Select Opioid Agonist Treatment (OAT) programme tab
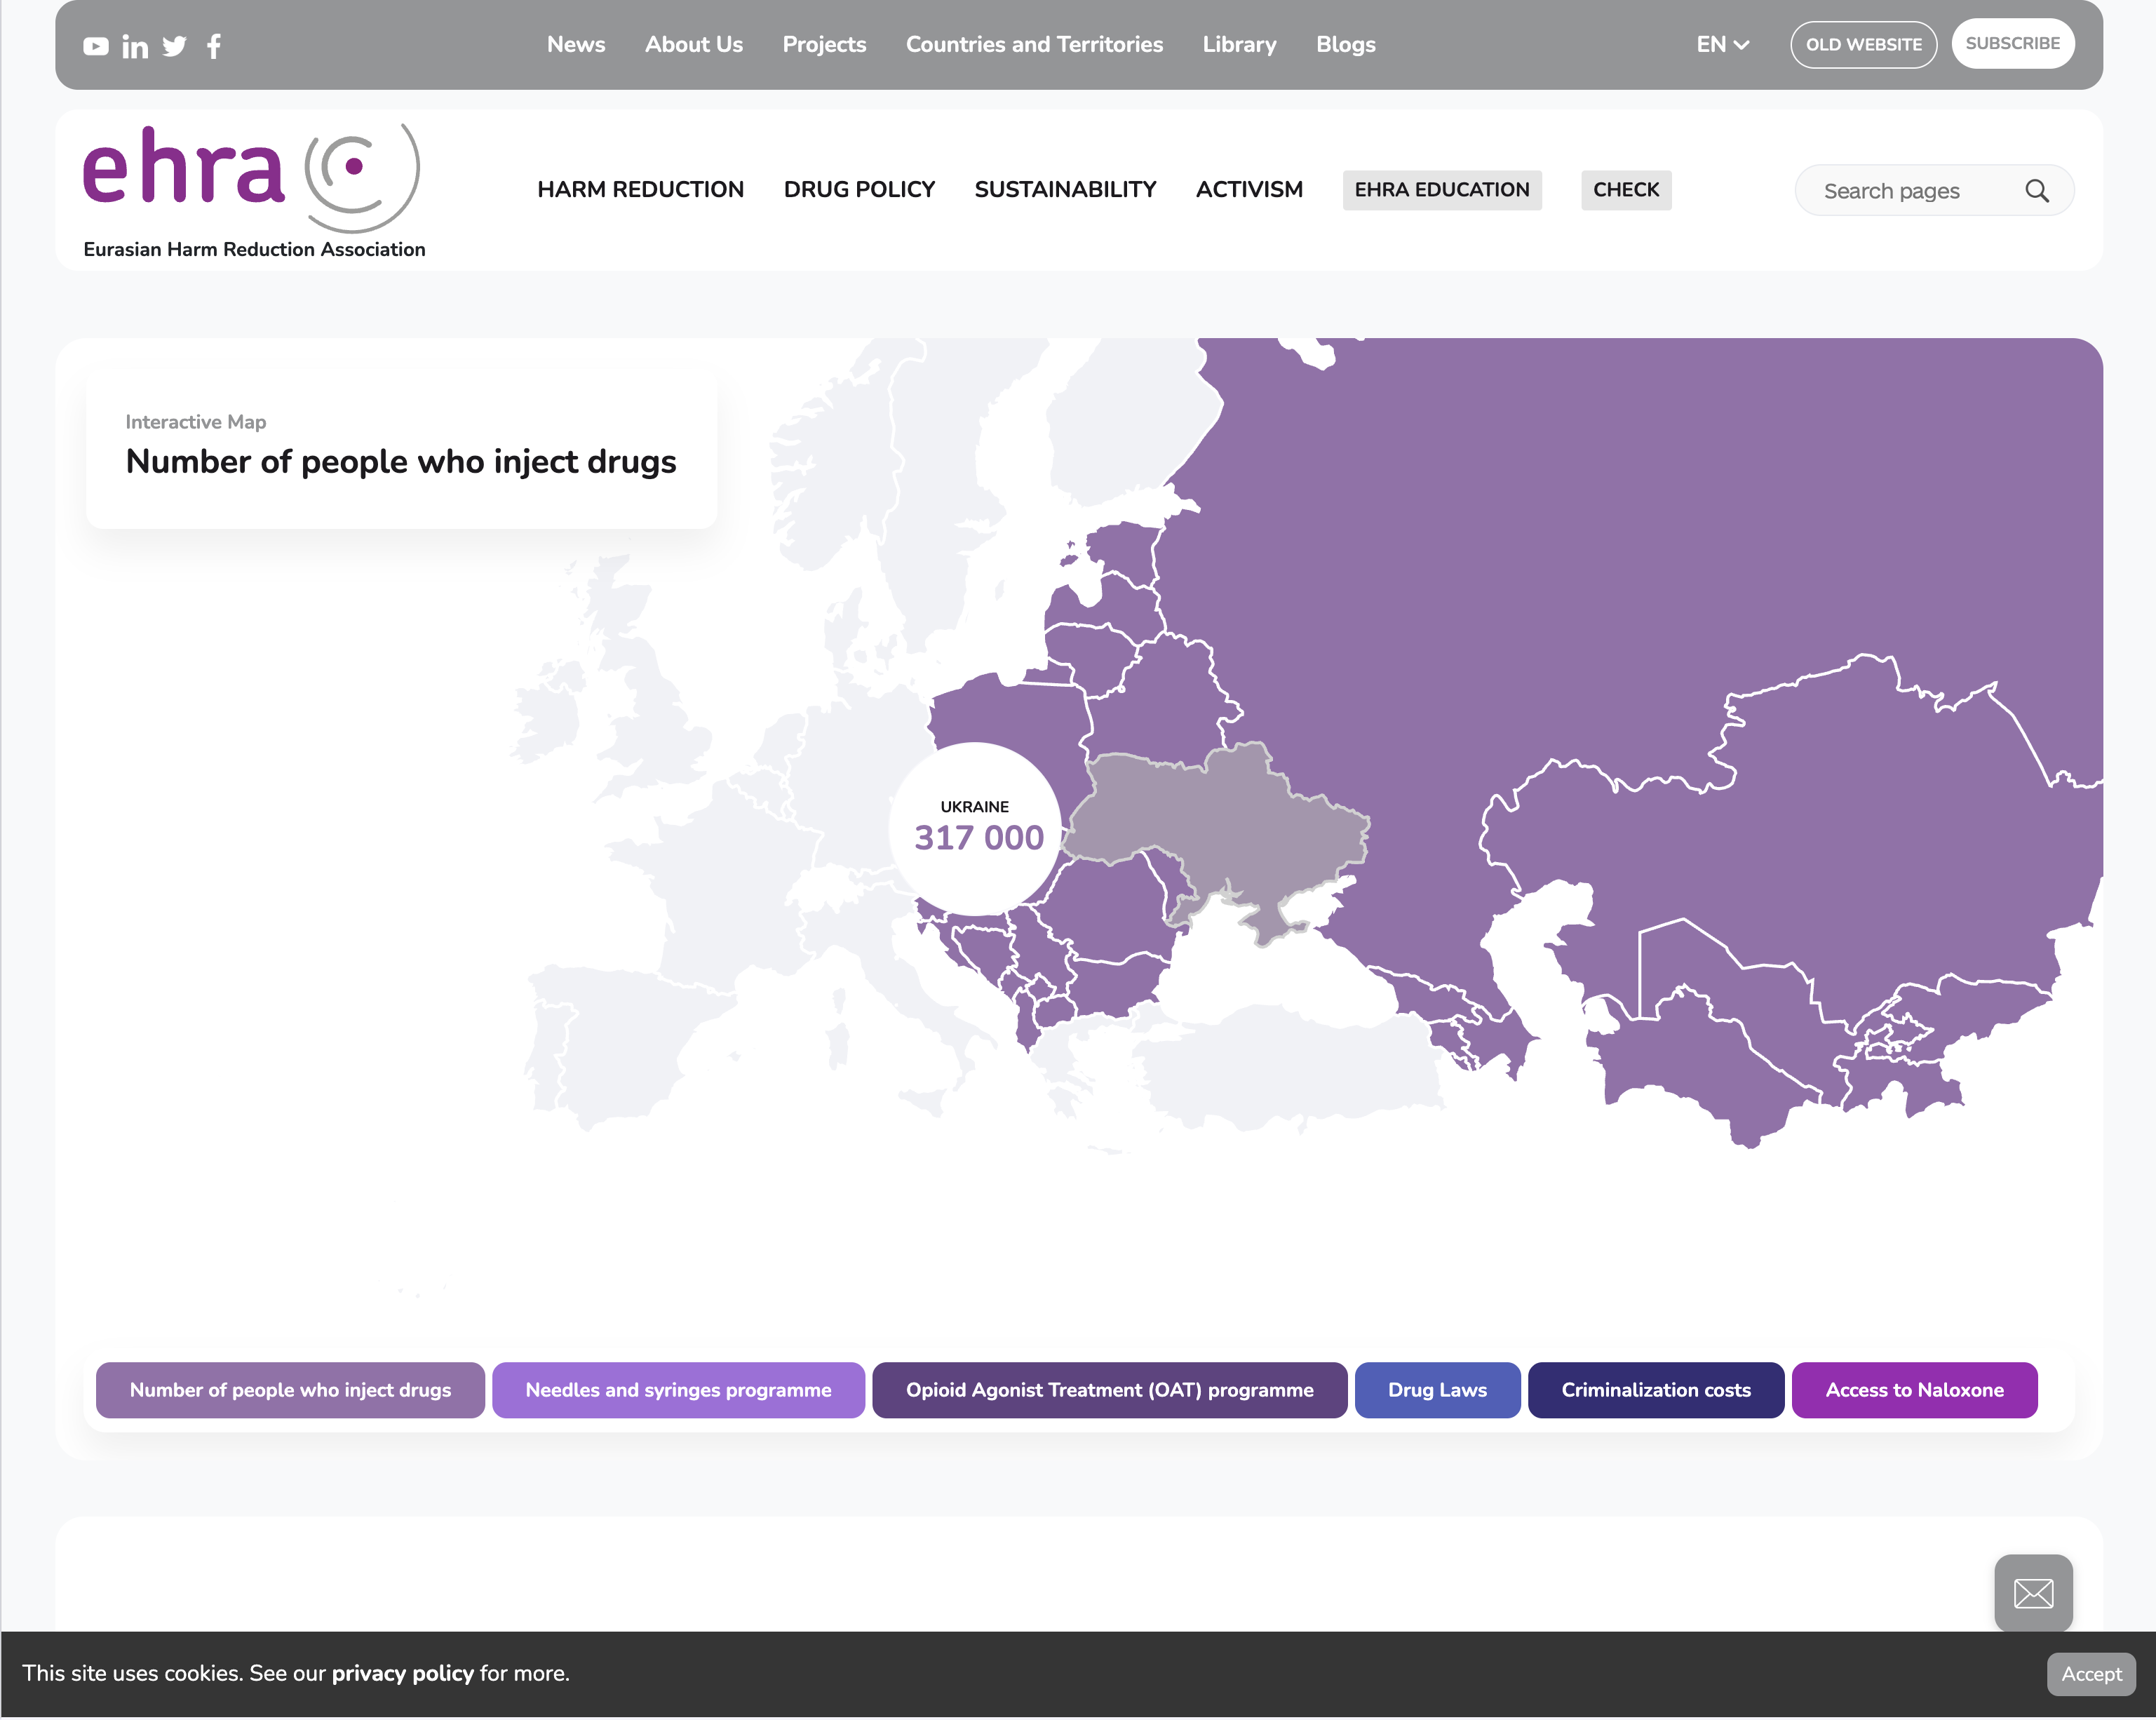This screenshot has width=2156, height=1720. pyautogui.click(x=1109, y=1389)
